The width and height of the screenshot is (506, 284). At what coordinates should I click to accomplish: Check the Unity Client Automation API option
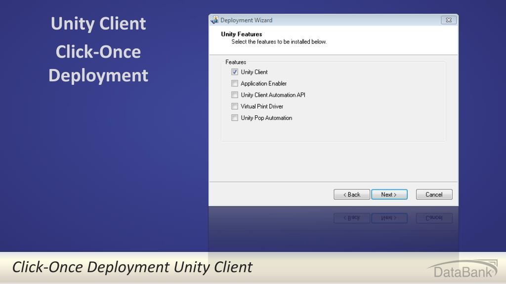[x=235, y=95]
